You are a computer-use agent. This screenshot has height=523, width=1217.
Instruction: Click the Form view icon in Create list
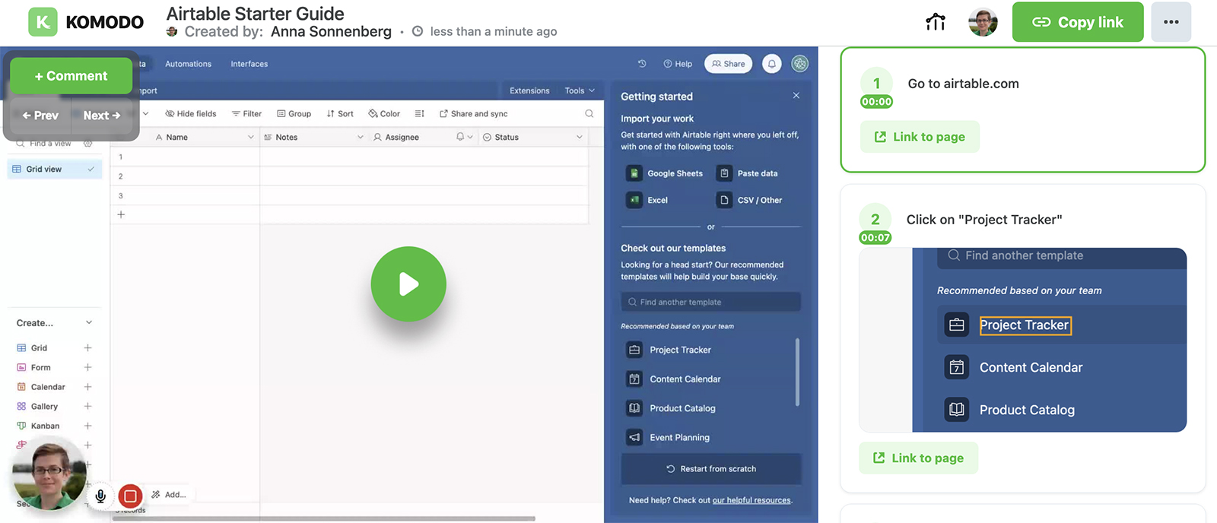pos(21,368)
